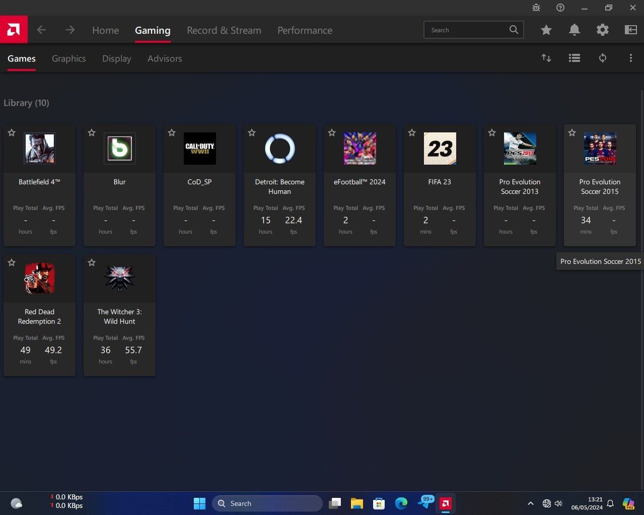This screenshot has width=644, height=515.
Task: Open the PES 2013 cover thumbnail
Action: point(520,149)
